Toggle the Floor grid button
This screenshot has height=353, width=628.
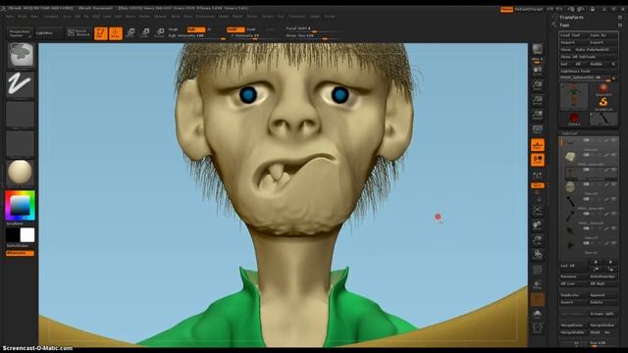pos(538,145)
